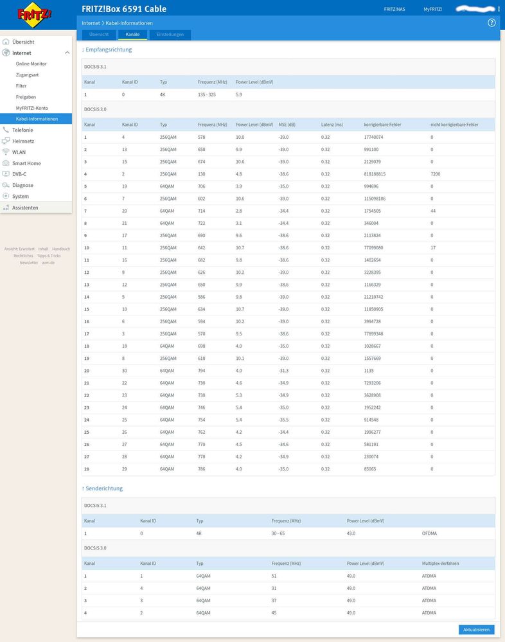Click frequency value 135 - 325

(207, 94)
